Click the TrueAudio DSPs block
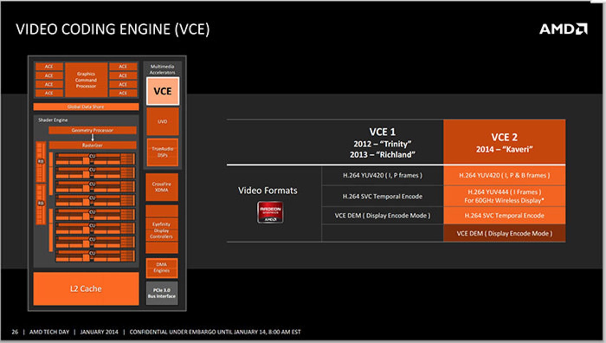Screen dimensions: 606x343 coord(163,152)
